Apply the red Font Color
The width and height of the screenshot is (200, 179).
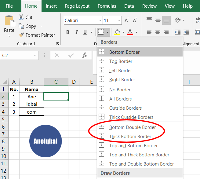click(x=130, y=32)
